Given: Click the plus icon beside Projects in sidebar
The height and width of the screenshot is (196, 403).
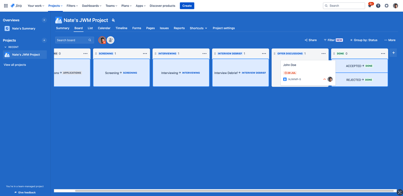Looking at the screenshot, I should 44,40.
